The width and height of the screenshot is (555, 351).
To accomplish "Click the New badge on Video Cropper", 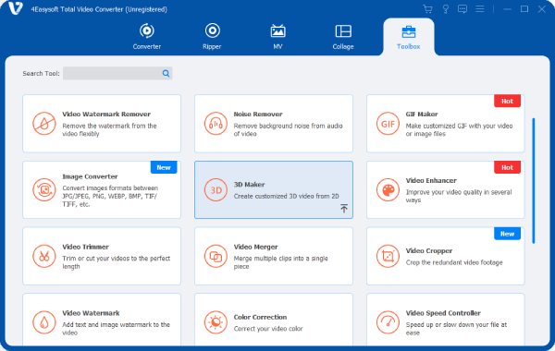I will pyautogui.click(x=507, y=234).
